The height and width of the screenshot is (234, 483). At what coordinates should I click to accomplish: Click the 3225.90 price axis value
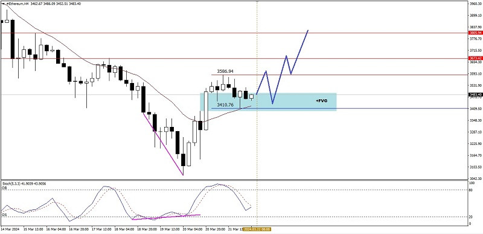click(476, 144)
